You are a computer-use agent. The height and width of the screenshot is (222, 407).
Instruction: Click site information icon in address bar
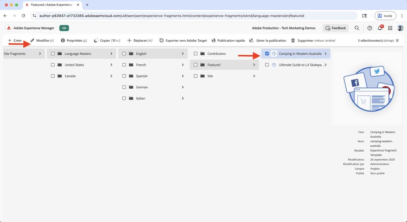coord(34,16)
